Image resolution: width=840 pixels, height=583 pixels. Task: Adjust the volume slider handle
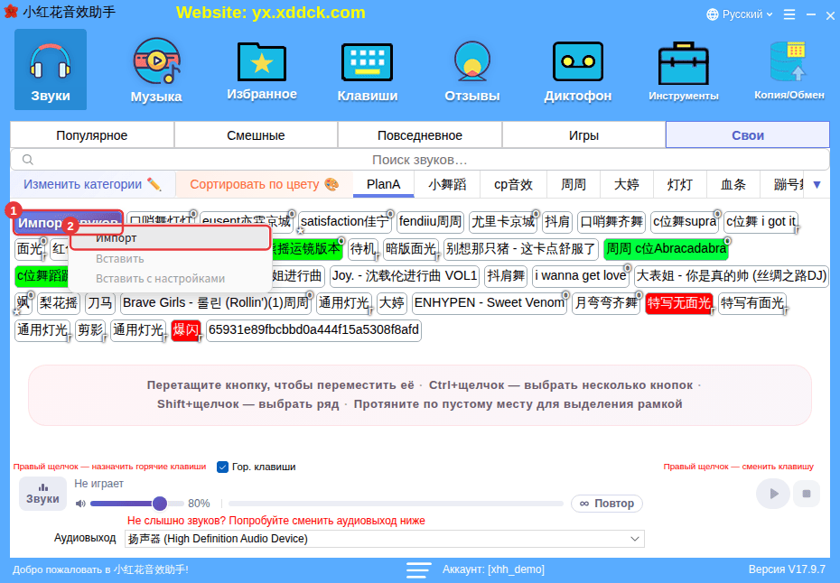160,504
